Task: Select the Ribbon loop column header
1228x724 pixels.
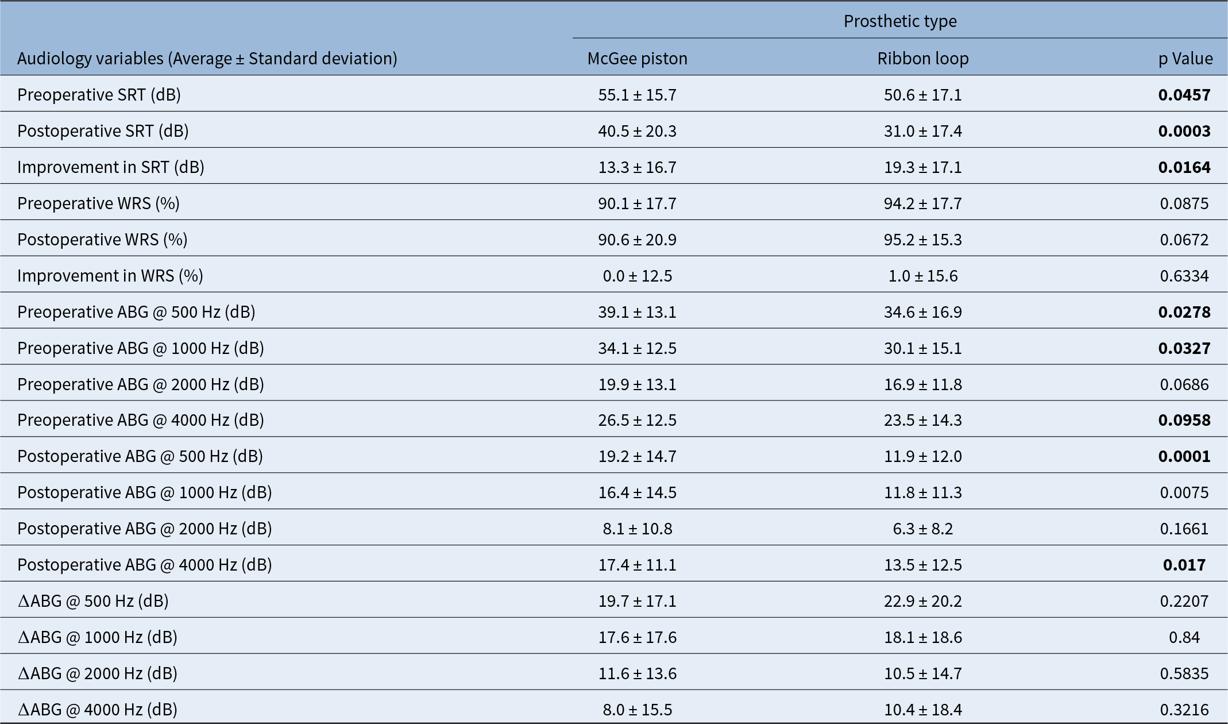Action: point(922,59)
